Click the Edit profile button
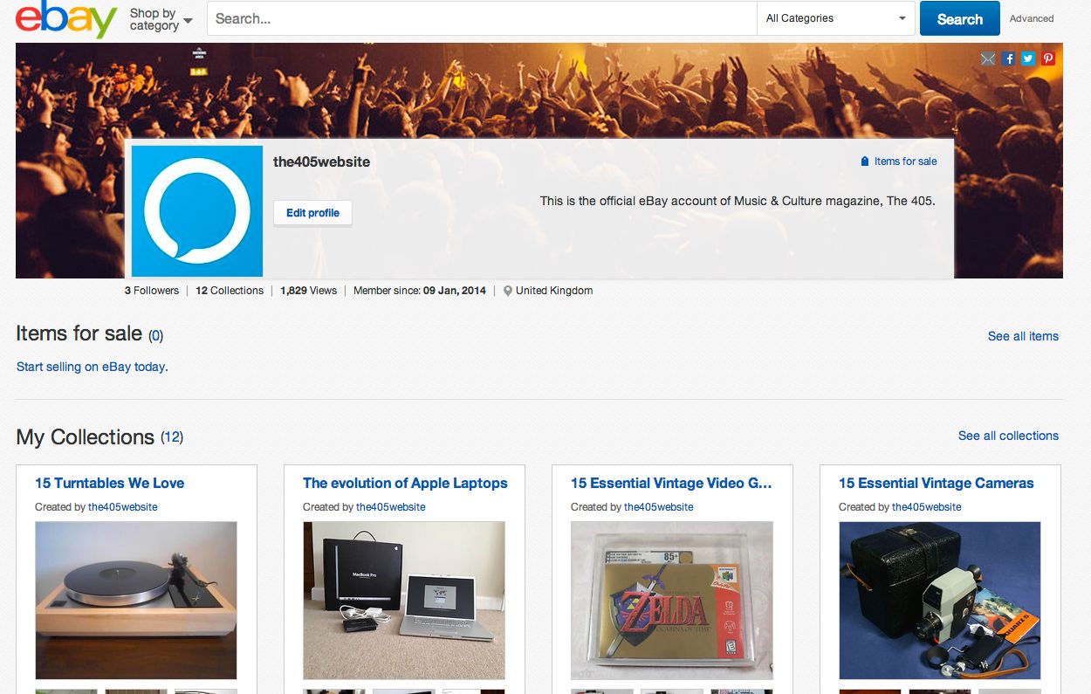 [x=312, y=213]
